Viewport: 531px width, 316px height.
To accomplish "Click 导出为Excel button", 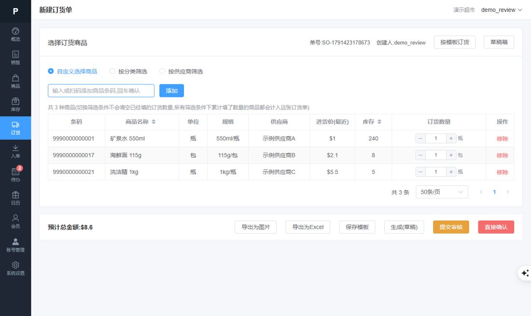I will 308,227.
